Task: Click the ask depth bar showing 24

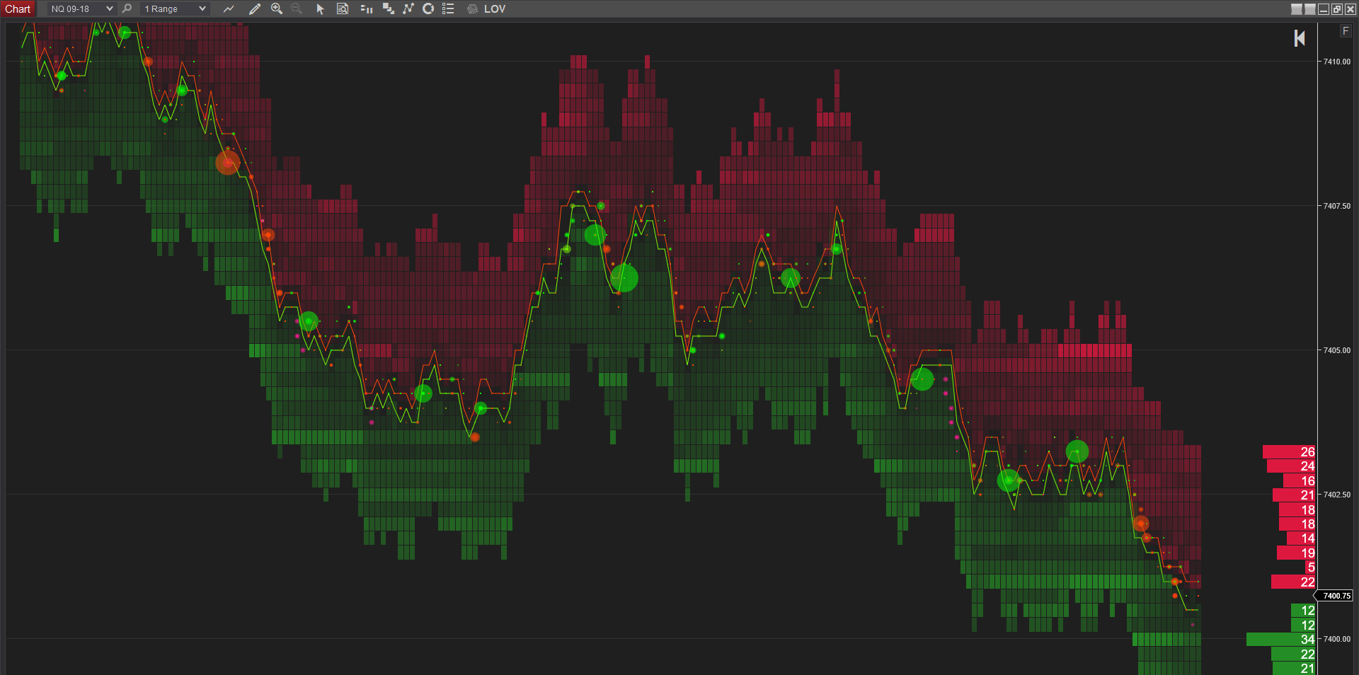Action: click(x=1291, y=466)
